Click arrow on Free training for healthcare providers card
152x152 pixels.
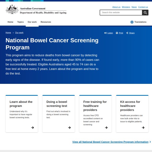[x=106, y=128]
